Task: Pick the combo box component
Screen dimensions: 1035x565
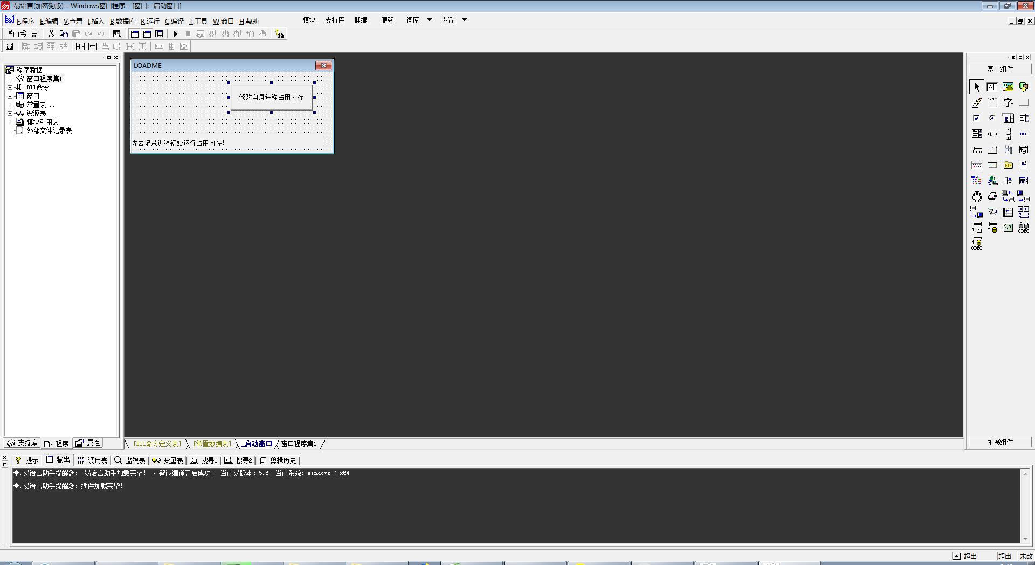Action: point(1008,118)
